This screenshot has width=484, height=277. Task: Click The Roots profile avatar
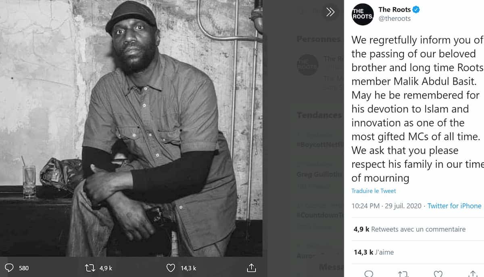[x=362, y=15]
